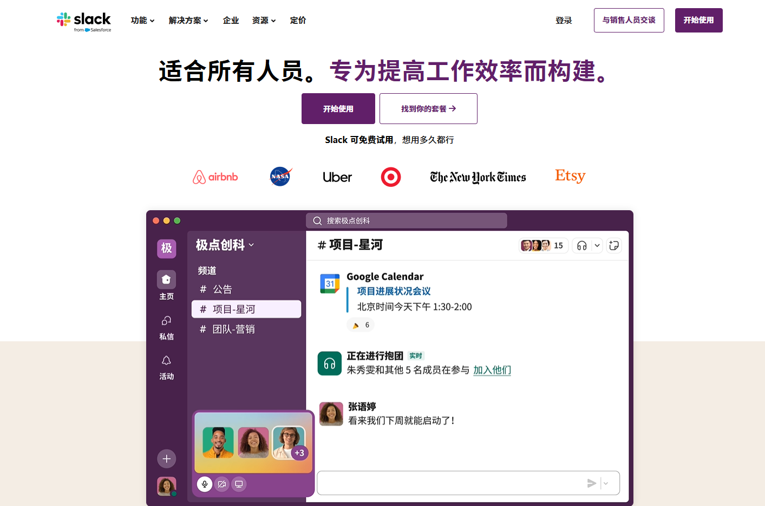Expand huddle options chevron in header
765x506 pixels.
tap(597, 245)
